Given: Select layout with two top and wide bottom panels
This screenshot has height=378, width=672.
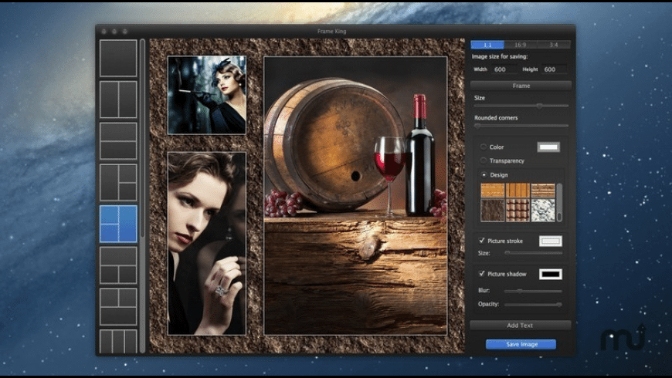Looking at the screenshot, I should [118, 307].
